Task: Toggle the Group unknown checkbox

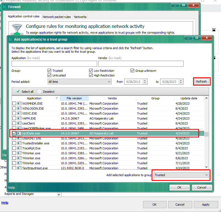Action: [x=132, y=70]
